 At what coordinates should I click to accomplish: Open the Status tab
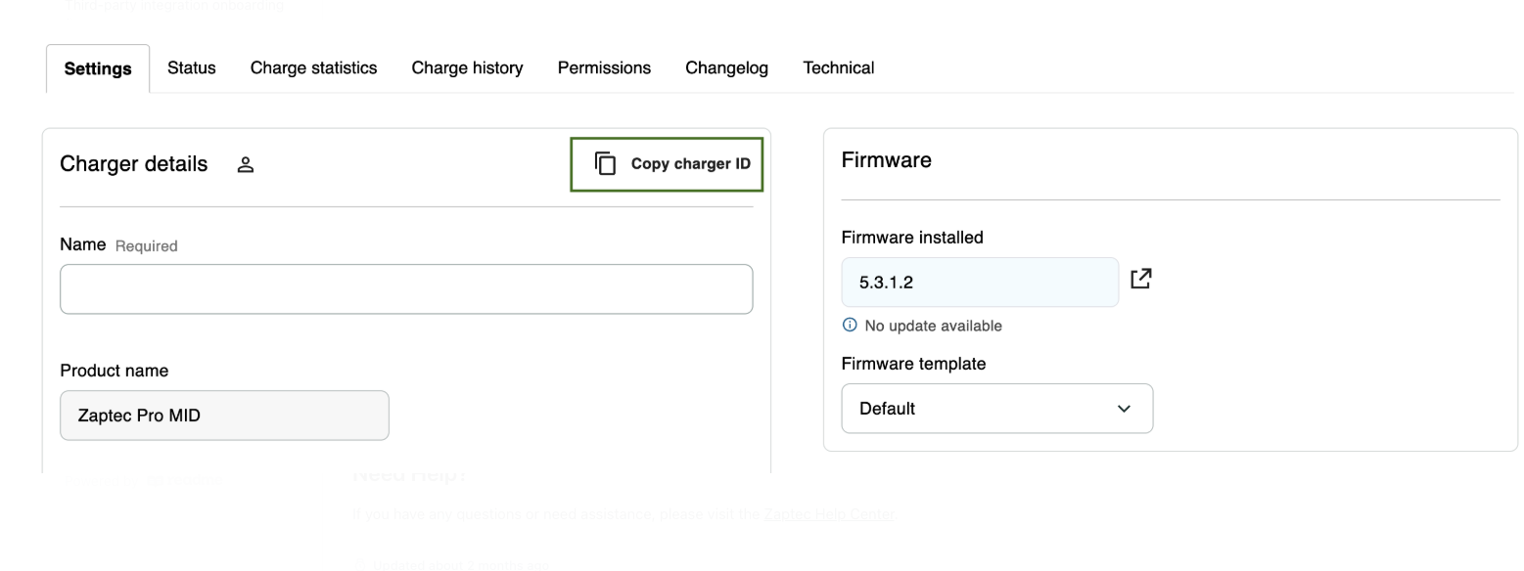[x=192, y=68]
